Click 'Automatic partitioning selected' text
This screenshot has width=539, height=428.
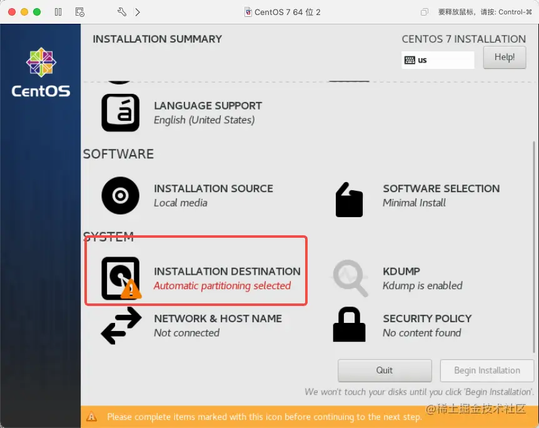(x=222, y=285)
